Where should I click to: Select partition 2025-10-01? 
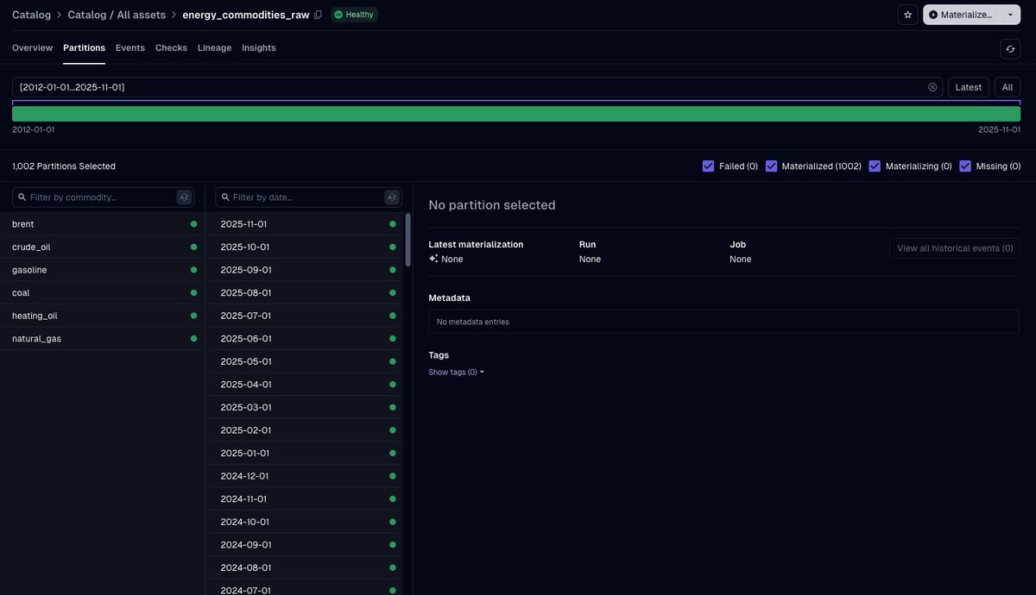(x=305, y=247)
